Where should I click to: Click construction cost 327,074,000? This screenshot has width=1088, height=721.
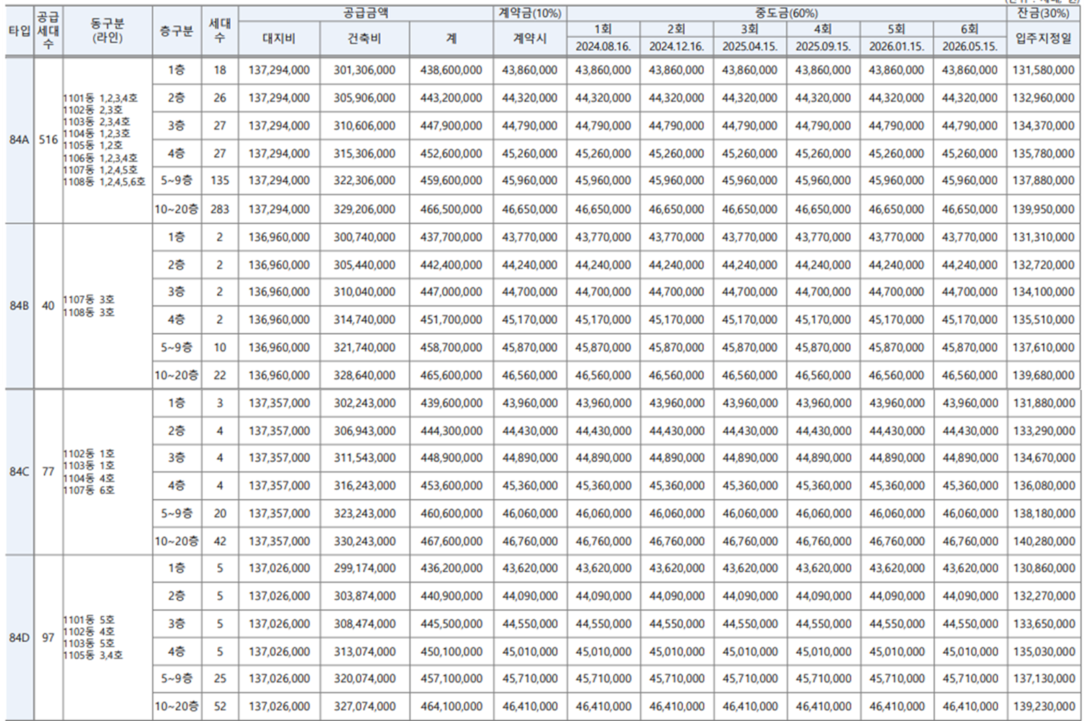pos(364,707)
